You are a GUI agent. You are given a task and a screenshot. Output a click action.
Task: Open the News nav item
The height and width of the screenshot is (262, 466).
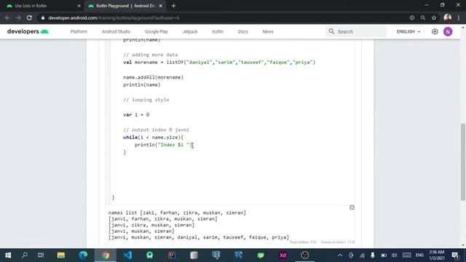268,31
